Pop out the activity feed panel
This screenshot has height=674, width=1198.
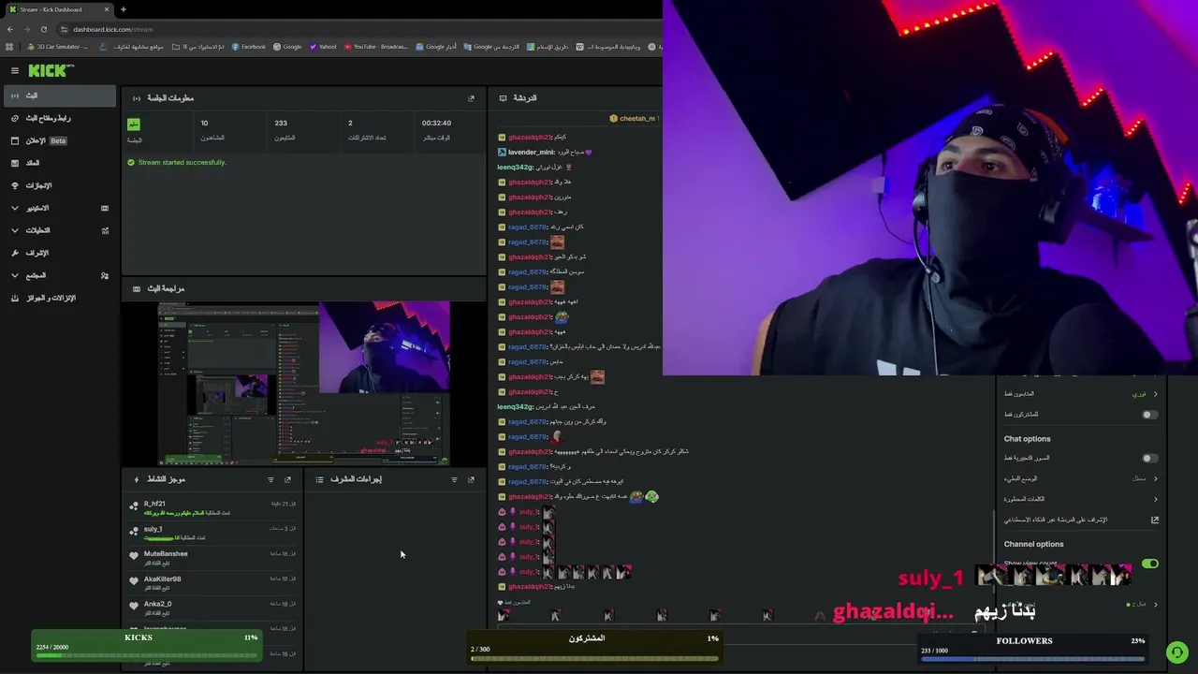287,479
